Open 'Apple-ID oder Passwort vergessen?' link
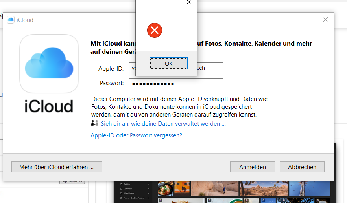 136,135
